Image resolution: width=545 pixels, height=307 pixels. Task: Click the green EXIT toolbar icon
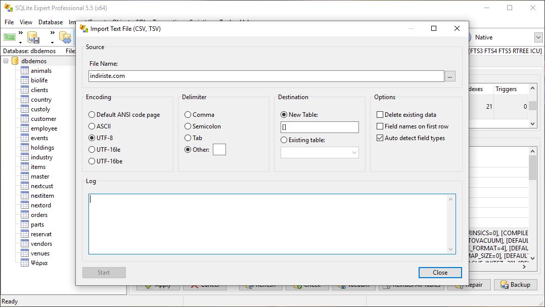click(x=10, y=37)
